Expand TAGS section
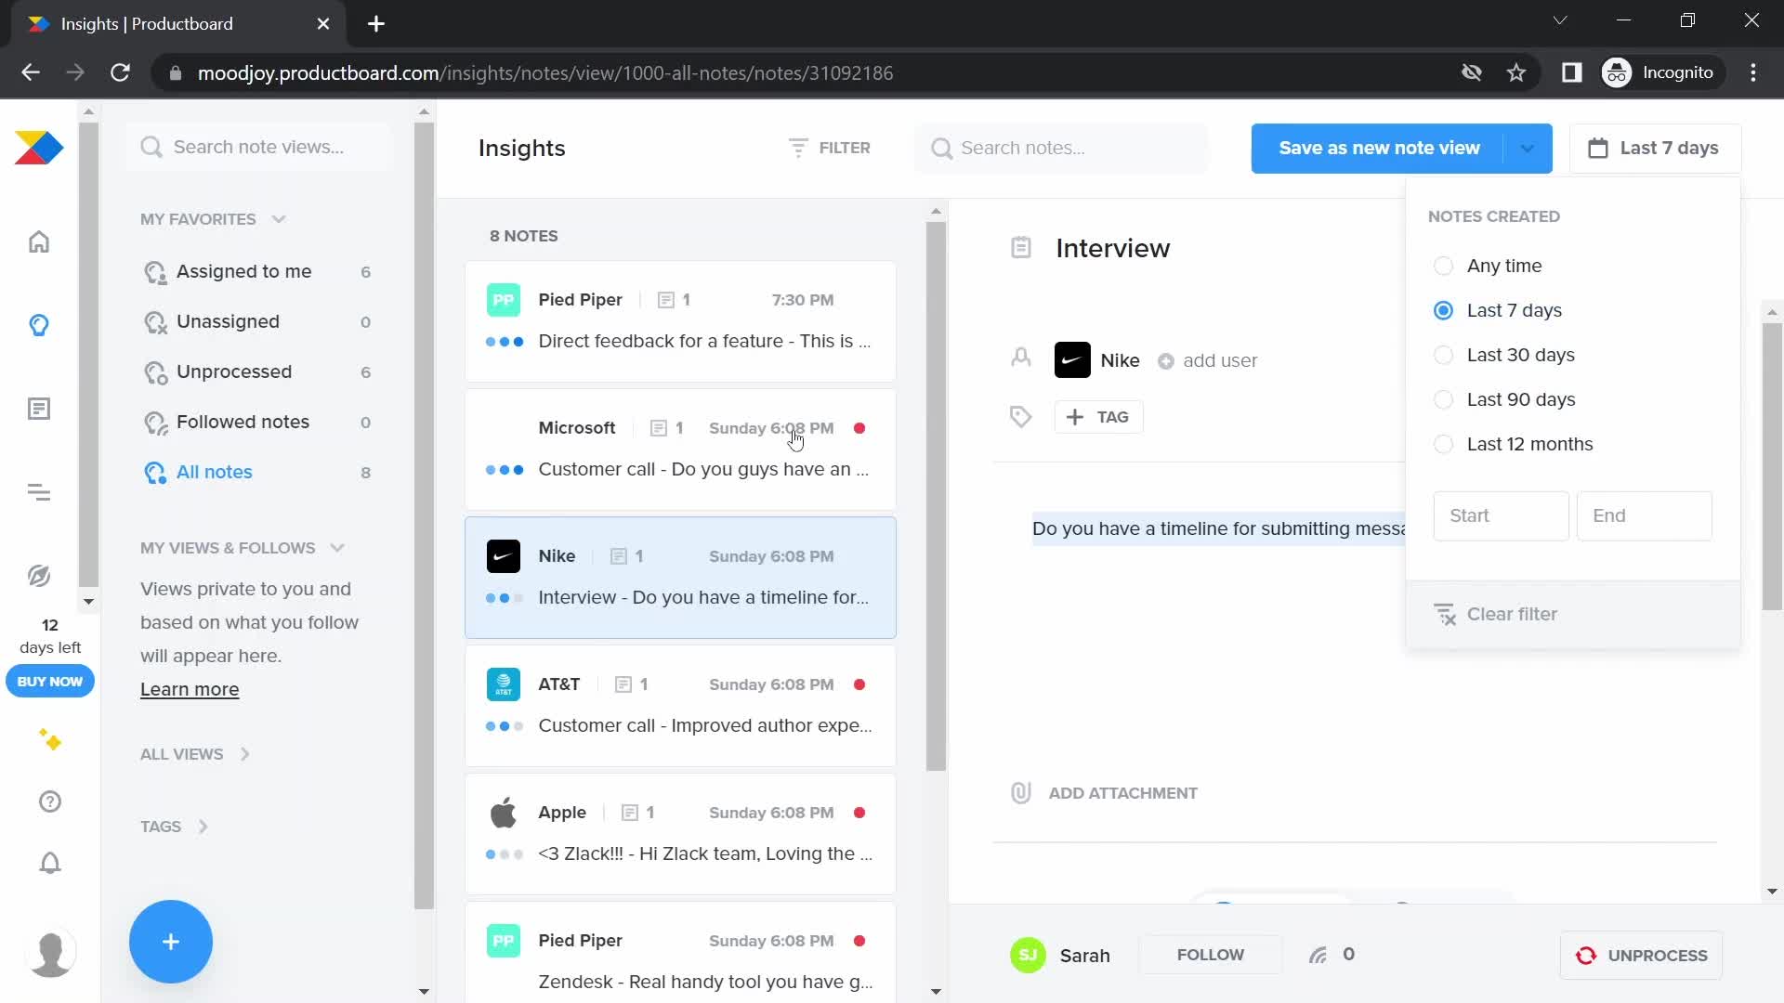The height and width of the screenshot is (1003, 1784). coord(203,827)
